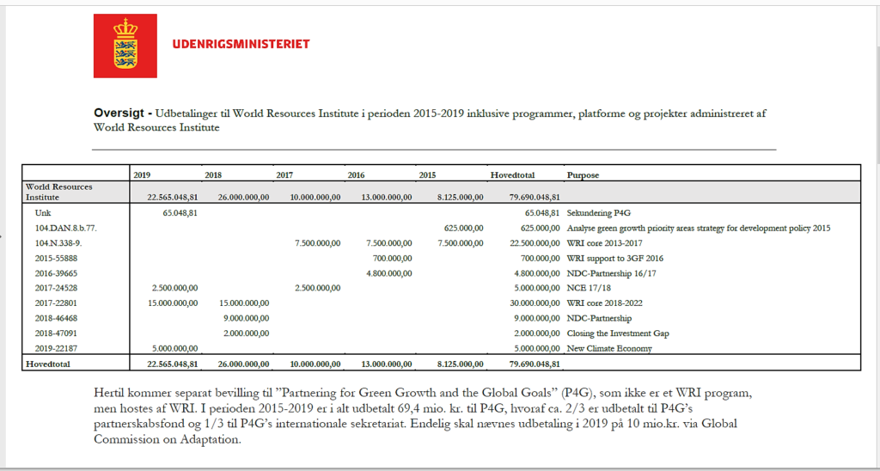Click the final line 'Commission on Adaptation.'
The height and width of the screenshot is (471, 880).
(x=168, y=439)
